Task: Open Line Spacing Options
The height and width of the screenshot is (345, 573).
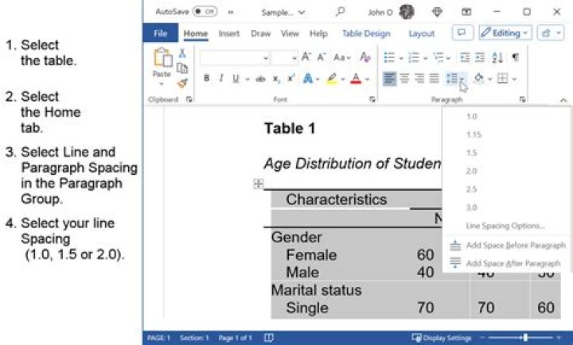Action: (x=506, y=226)
